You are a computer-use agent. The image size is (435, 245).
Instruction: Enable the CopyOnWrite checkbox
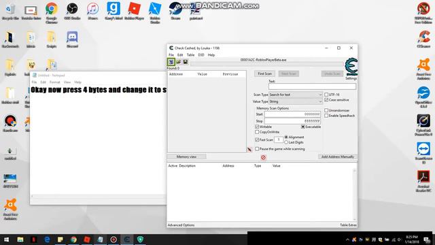[x=257, y=132]
